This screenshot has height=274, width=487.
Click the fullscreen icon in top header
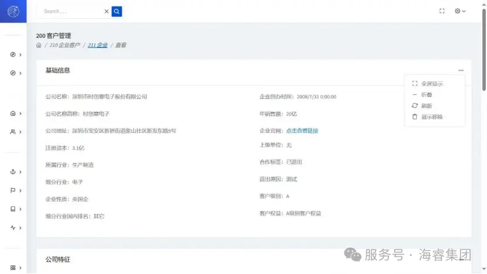(x=442, y=11)
